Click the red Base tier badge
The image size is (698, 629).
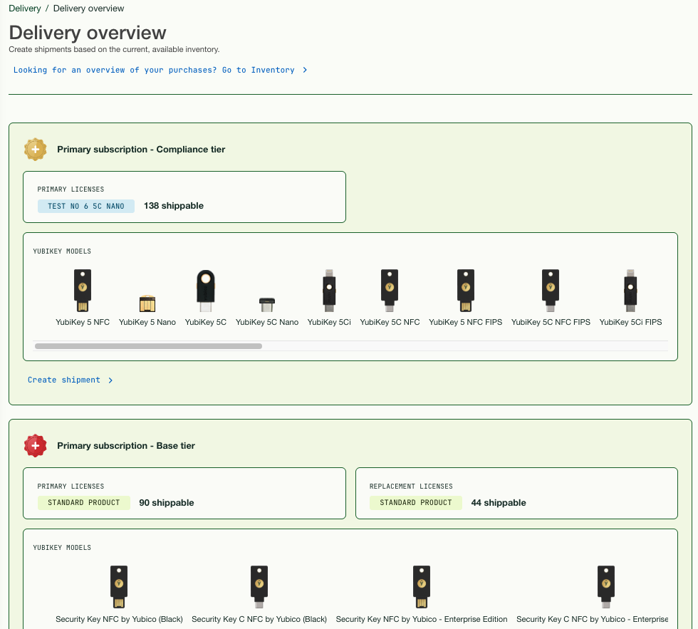coord(35,446)
